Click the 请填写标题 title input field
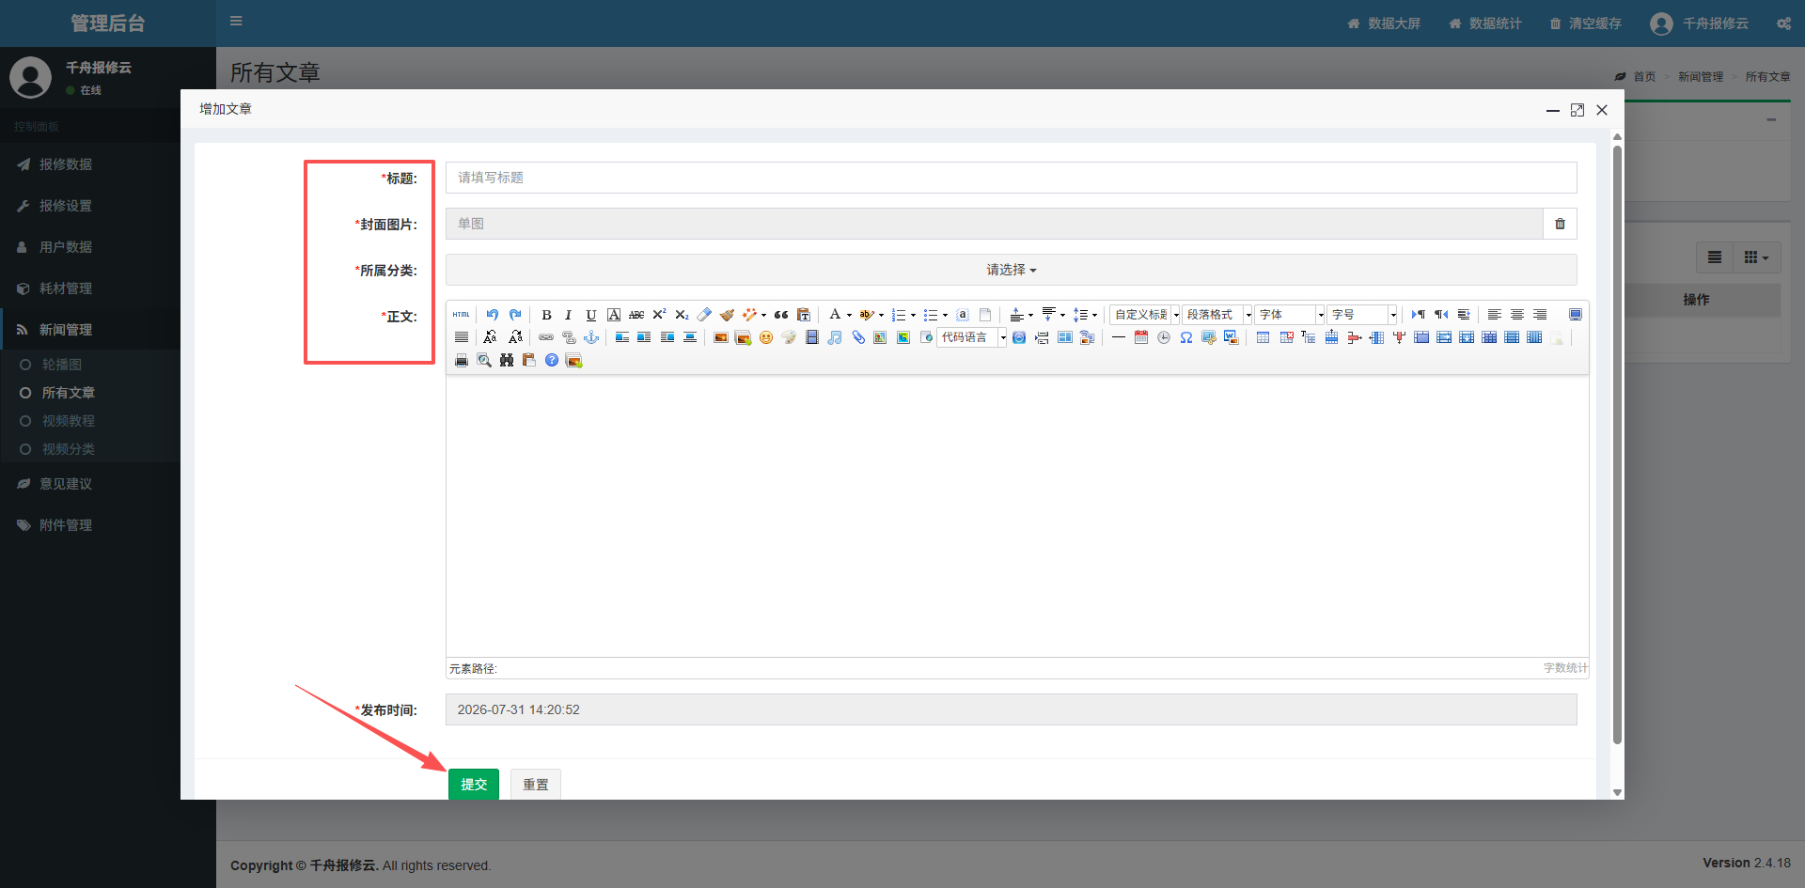This screenshot has height=888, width=1805. [x=1011, y=178]
